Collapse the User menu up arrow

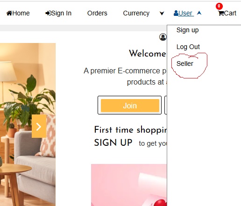[x=199, y=13]
